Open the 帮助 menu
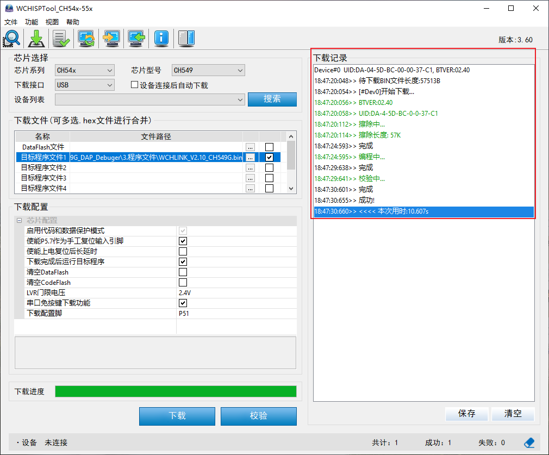 [x=73, y=22]
